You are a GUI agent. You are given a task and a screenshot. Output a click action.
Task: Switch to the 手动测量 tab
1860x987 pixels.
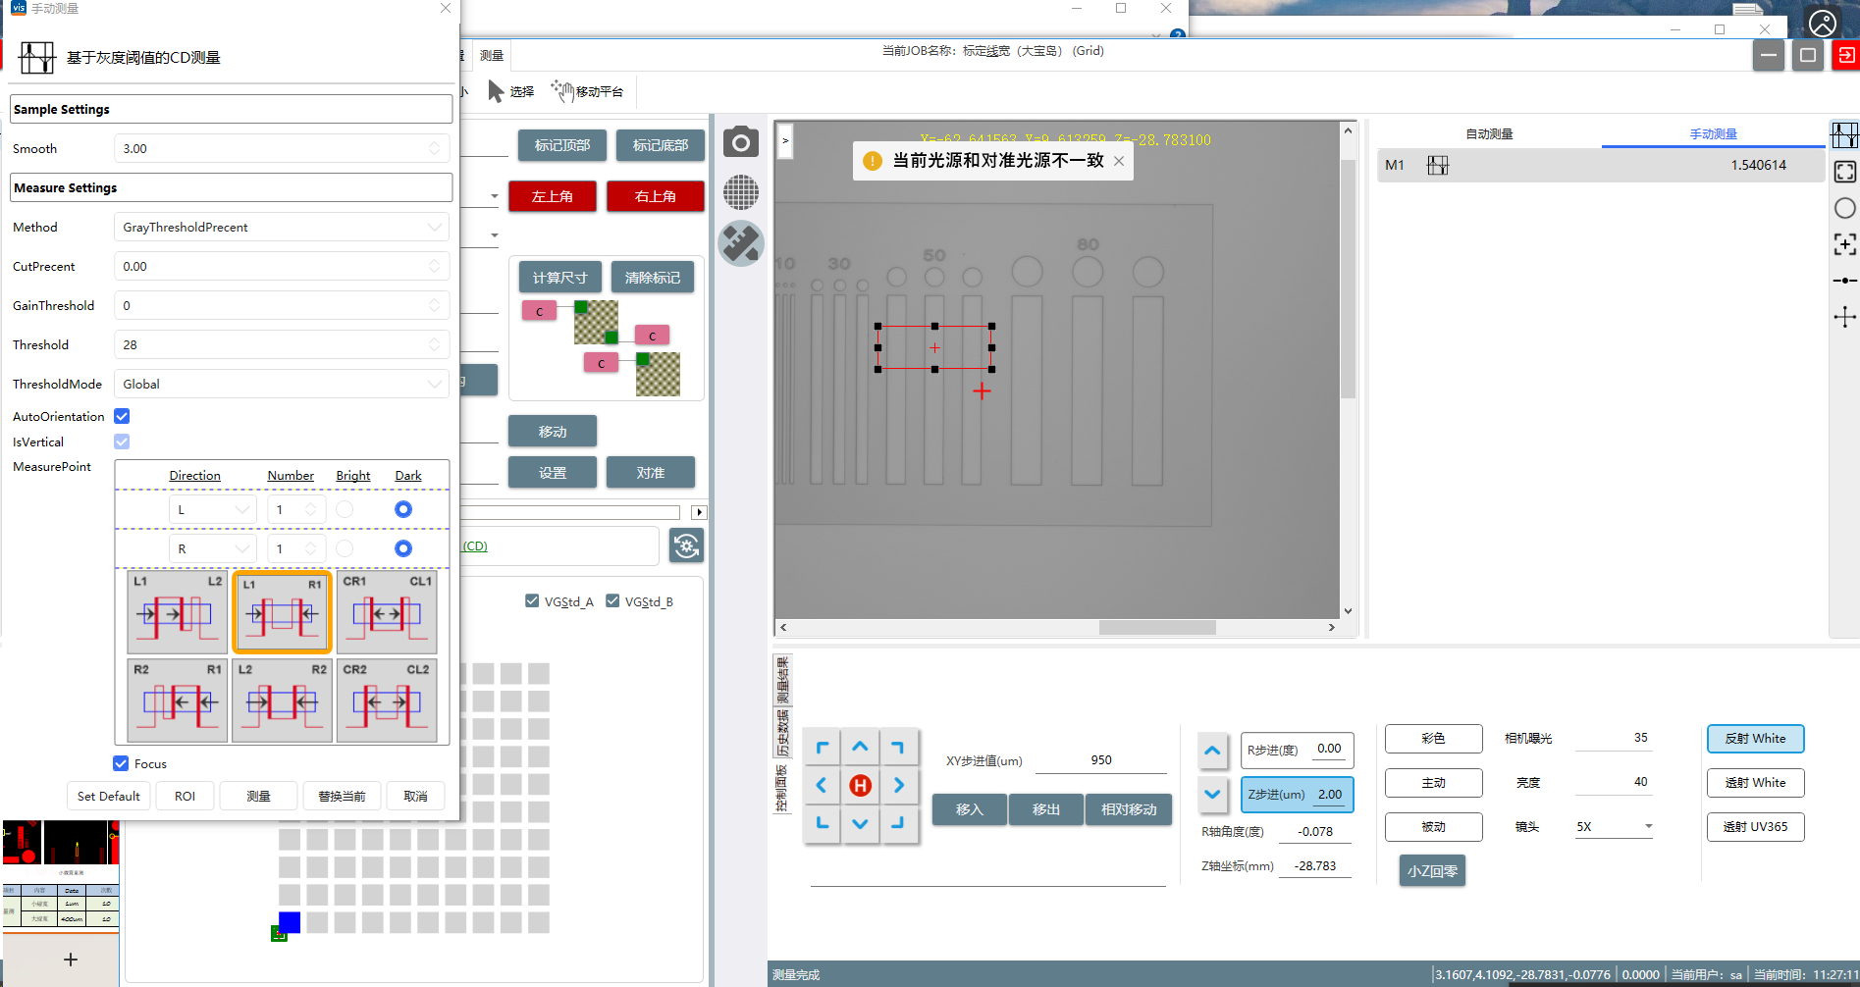click(1713, 134)
